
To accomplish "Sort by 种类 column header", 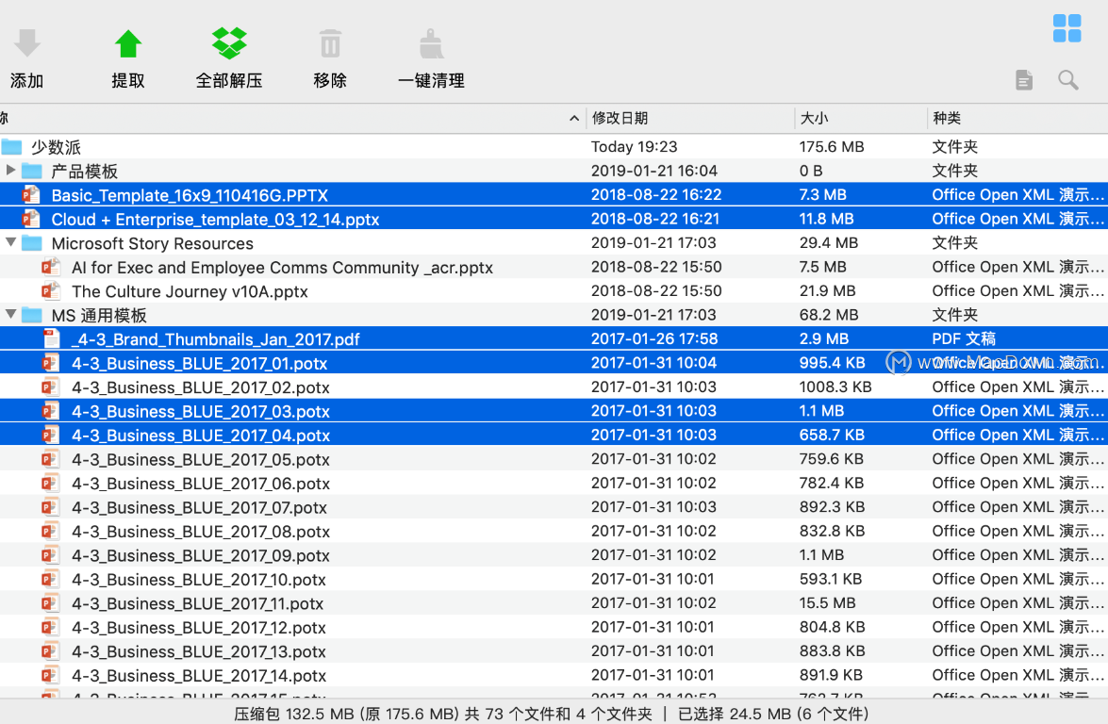I will point(947,118).
